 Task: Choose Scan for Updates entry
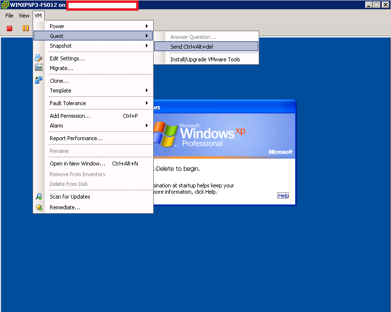(93, 197)
